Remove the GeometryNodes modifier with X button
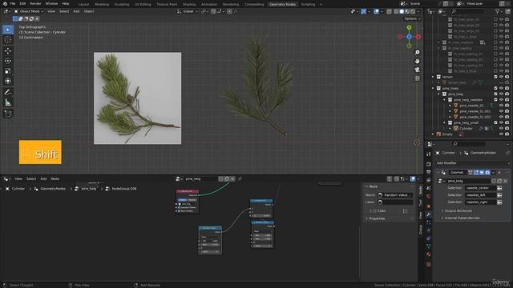 point(499,173)
